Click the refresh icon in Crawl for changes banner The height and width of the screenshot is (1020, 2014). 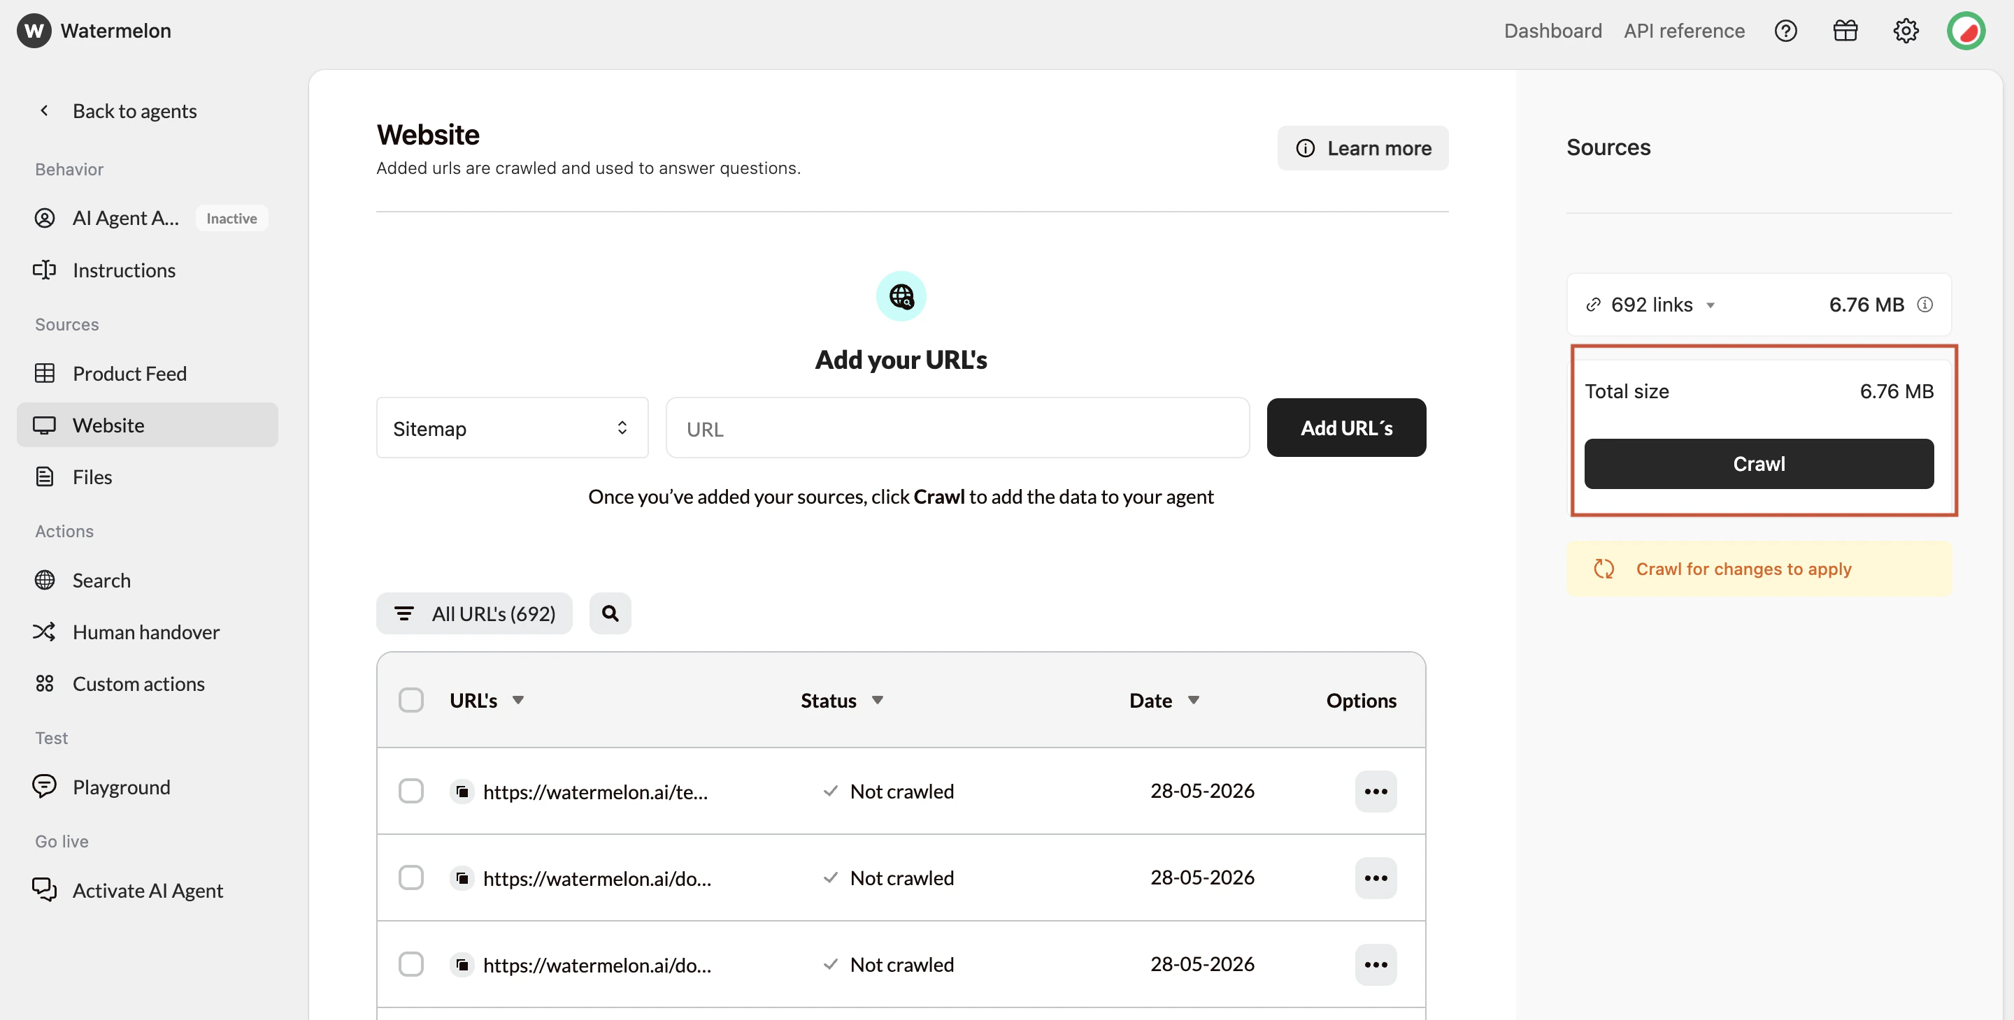click(x=1604, y=569)
